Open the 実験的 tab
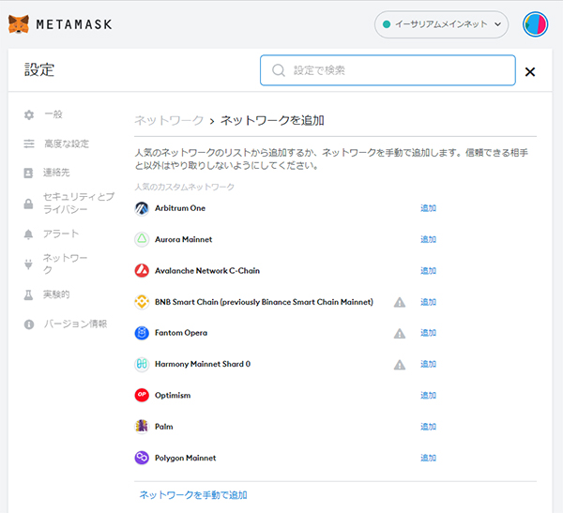Image resolution: width=563 pixels, height=513 pixels. point(56,294)
